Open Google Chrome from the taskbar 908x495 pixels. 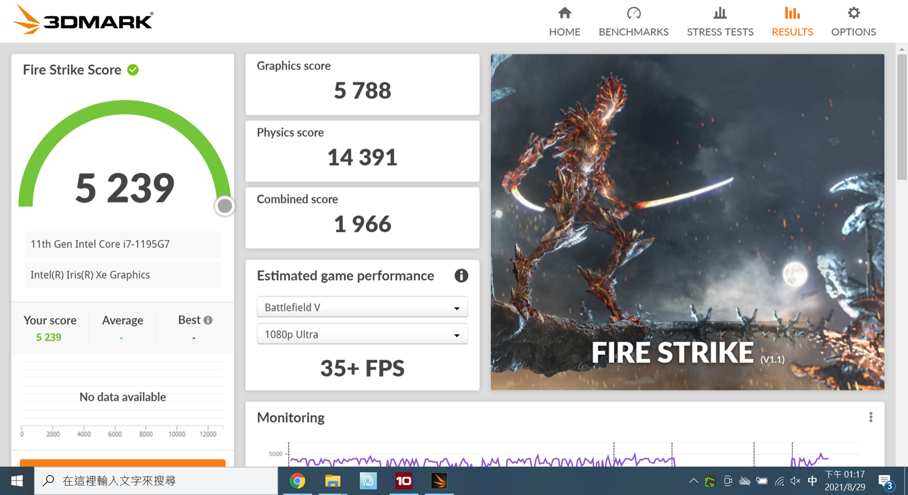(297, 481)
